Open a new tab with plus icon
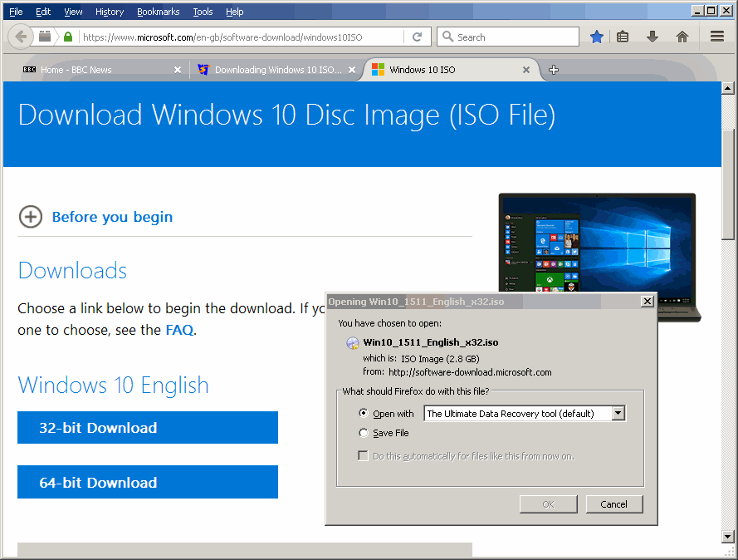The width and height of the screenshot is (738, 560). click(x=554, y=70)
